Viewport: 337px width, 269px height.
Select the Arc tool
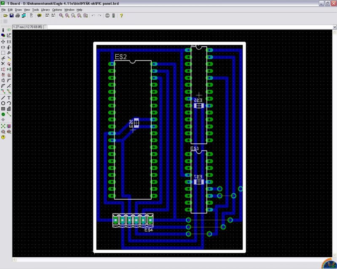point(9,103)
